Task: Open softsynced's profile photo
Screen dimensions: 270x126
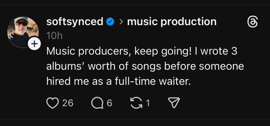Action: coord(23,31)
